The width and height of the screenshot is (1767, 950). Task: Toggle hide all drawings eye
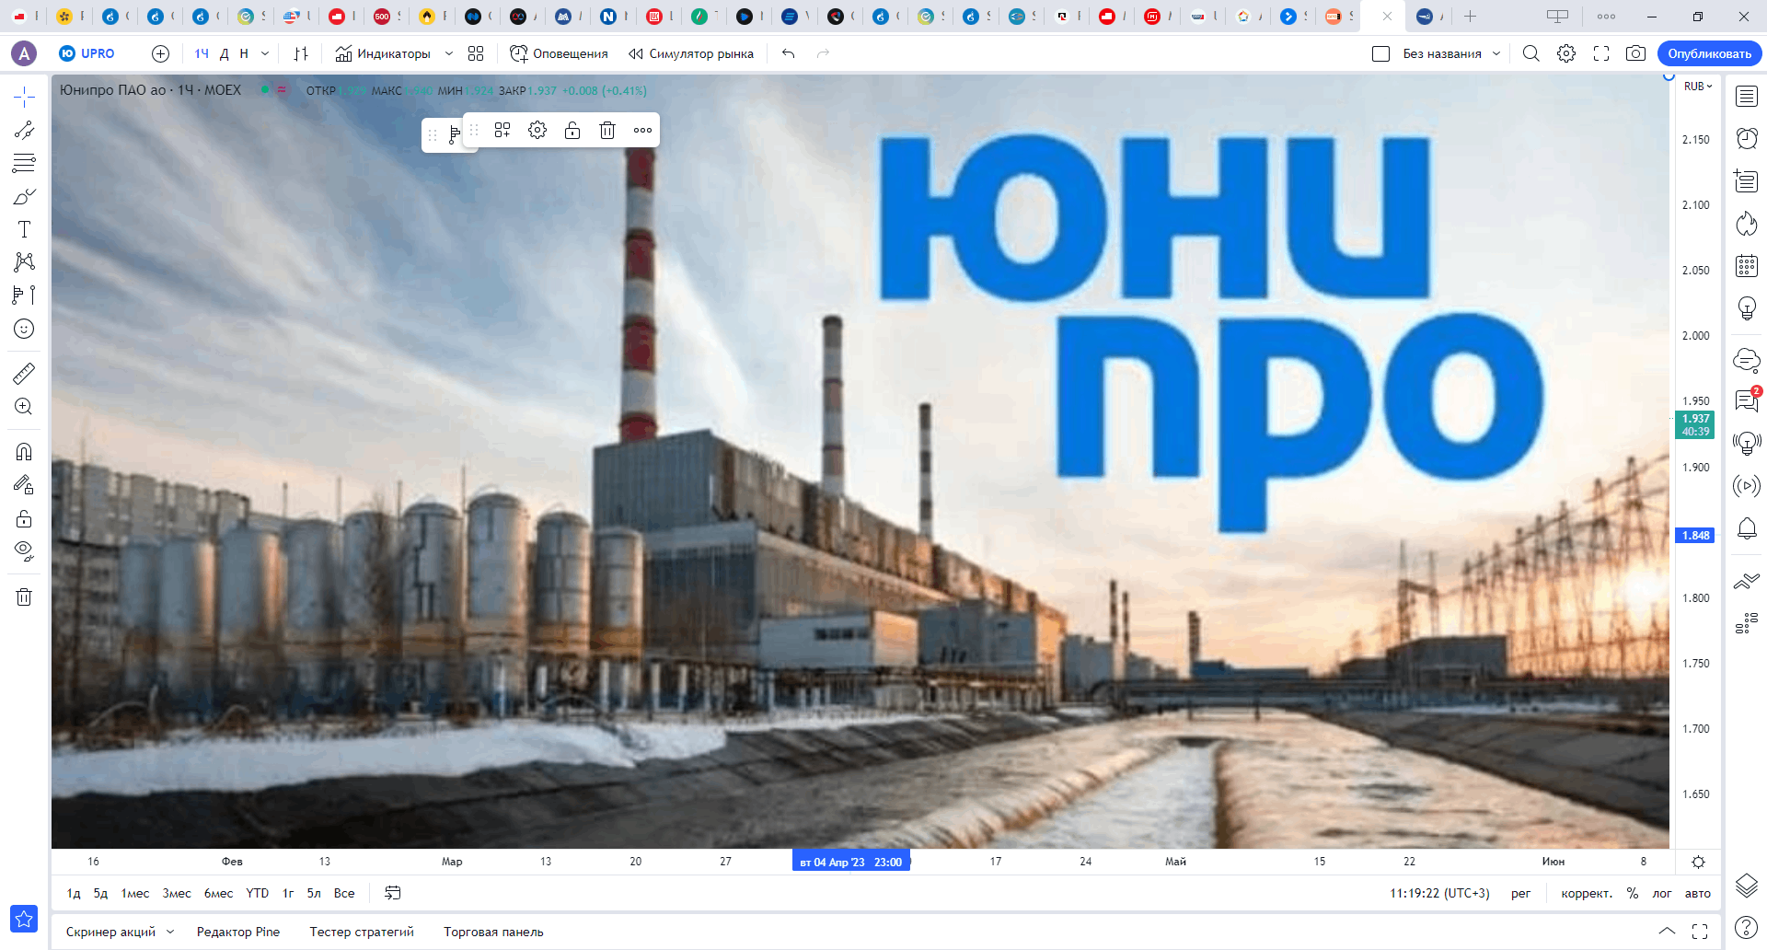tap(24, 551)
